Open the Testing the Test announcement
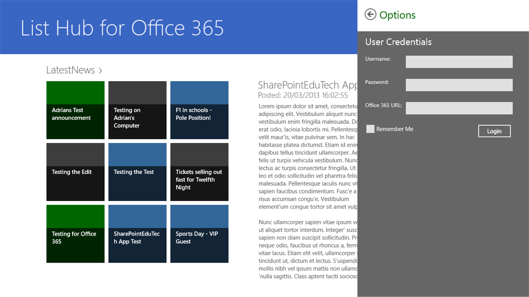Image resolution: width=529 pixels, height=297 pixels. pyautogui.click(x=137, y=171)
